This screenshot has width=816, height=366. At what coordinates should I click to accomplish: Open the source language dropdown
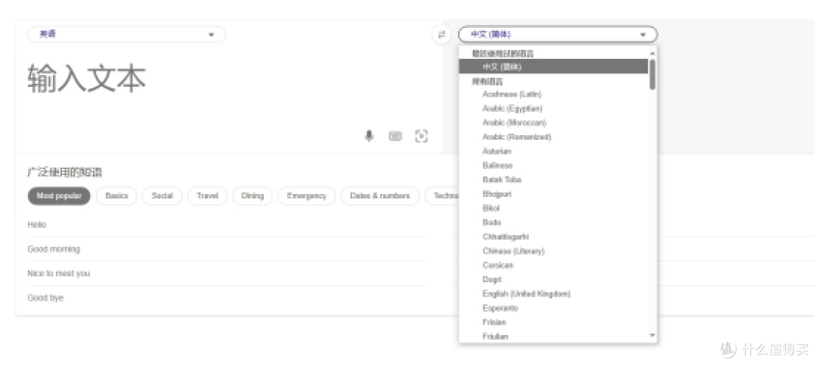click(x=126, y=34)
